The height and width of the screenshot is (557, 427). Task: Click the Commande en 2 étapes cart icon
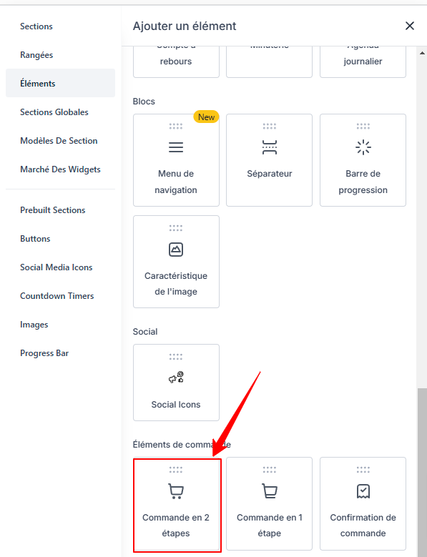point(176,491)
